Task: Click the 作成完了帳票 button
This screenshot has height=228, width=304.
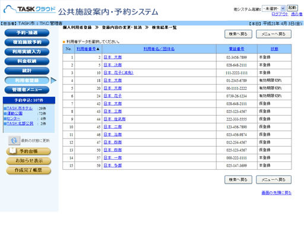Action: [29, 170]
